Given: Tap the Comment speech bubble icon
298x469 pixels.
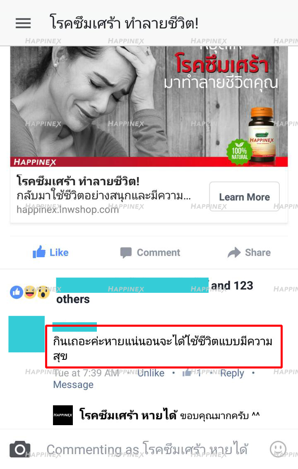Looking at the screenshot, I should coord(126,253).
